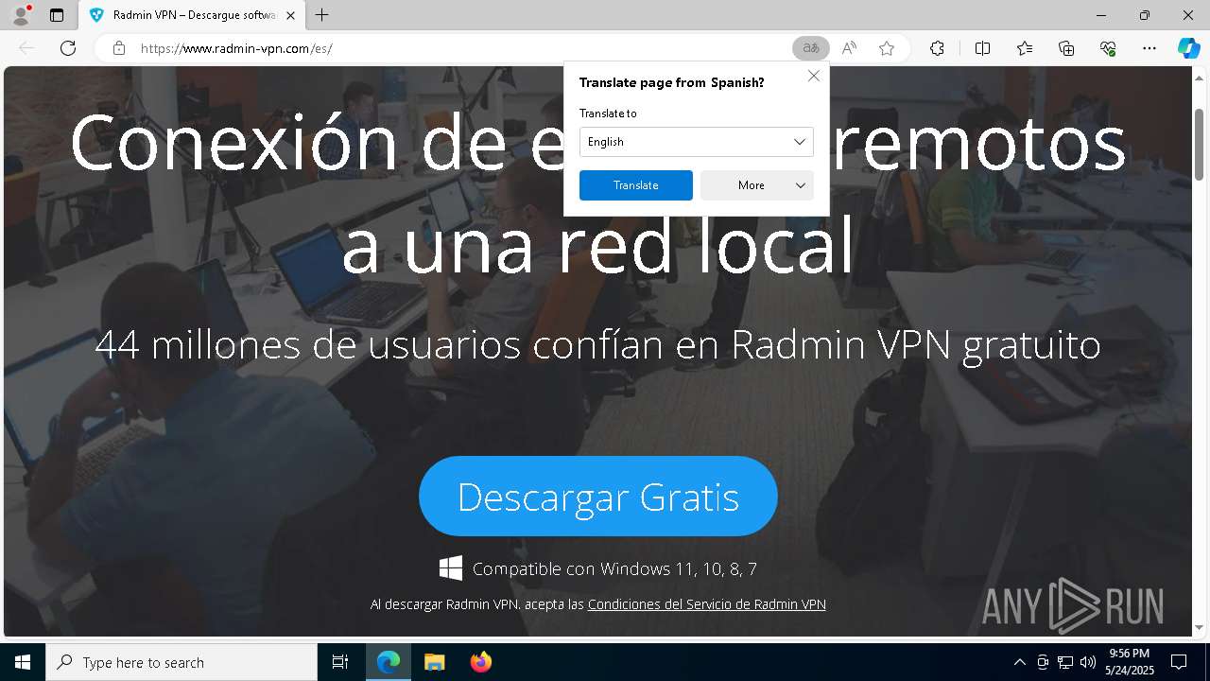Open Edge Settings and more menu

click(1149, 48)
